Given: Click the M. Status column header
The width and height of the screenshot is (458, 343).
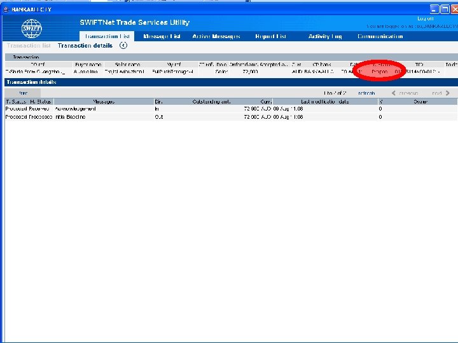Looking at the screenshot, I should pos(41,102).
